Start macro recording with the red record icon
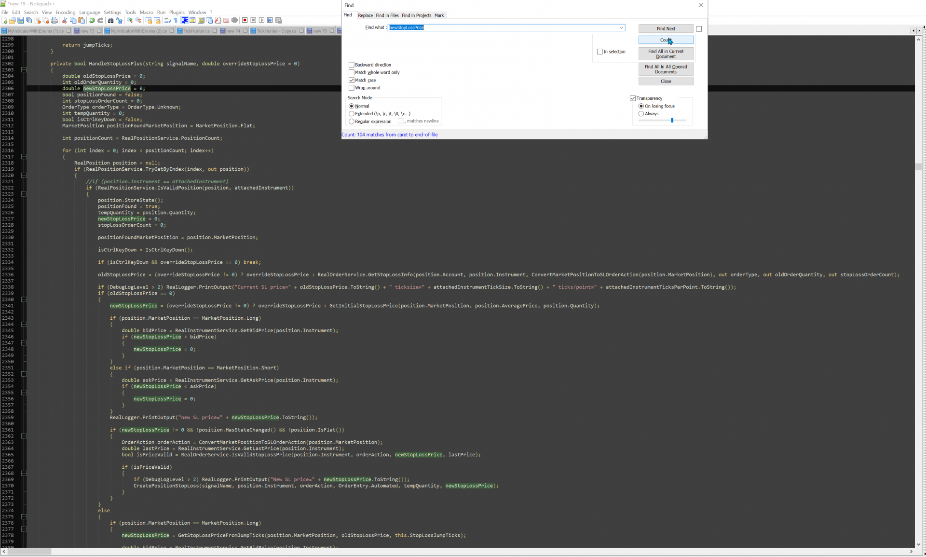This screenshot has height=557, width=926. pyautogui.click(x=245, y=20)
